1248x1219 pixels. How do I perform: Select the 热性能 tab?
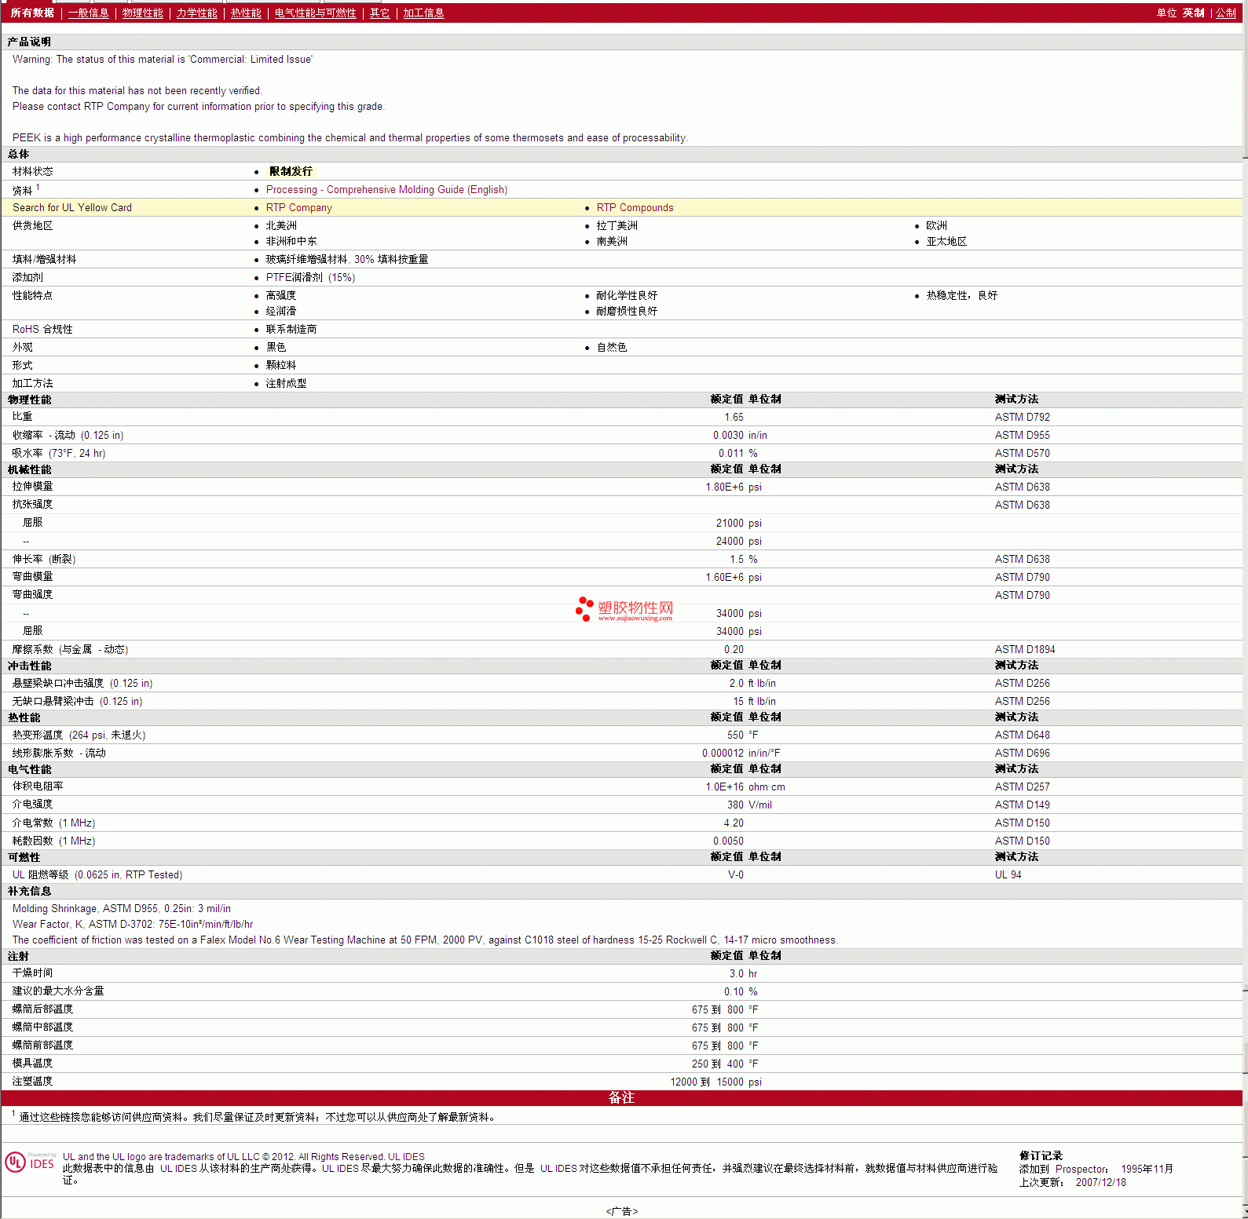click(246, 13)
